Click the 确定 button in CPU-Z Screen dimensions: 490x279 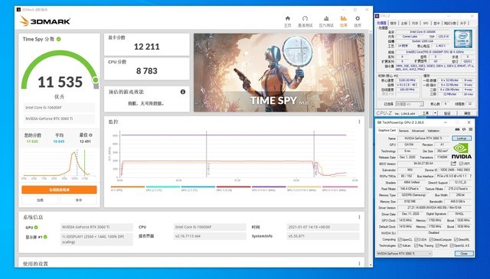pos(467,113)
